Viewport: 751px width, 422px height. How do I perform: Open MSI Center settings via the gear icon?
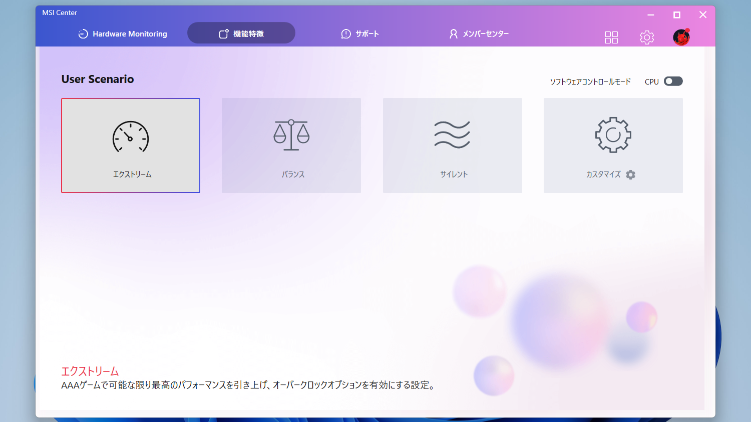647,37
